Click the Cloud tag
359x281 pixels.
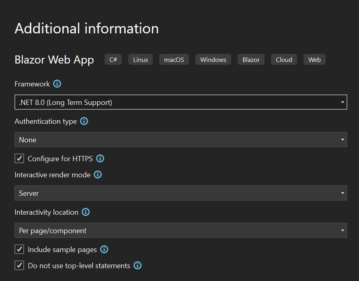tap(284, 59)
